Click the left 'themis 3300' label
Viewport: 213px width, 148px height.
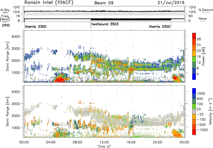coord(36,26)
